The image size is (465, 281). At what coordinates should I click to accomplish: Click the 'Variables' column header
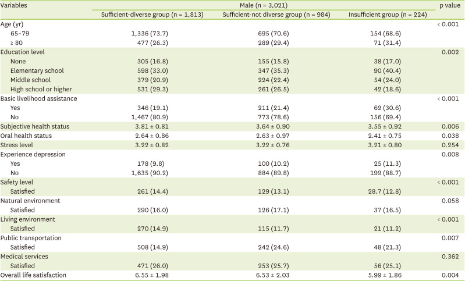pyautogui.click(x=13, y=5)
